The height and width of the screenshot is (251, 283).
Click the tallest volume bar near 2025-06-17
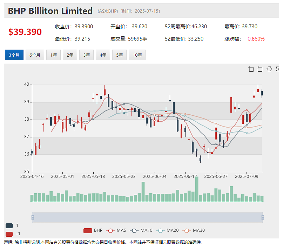(x=197, y=189)
